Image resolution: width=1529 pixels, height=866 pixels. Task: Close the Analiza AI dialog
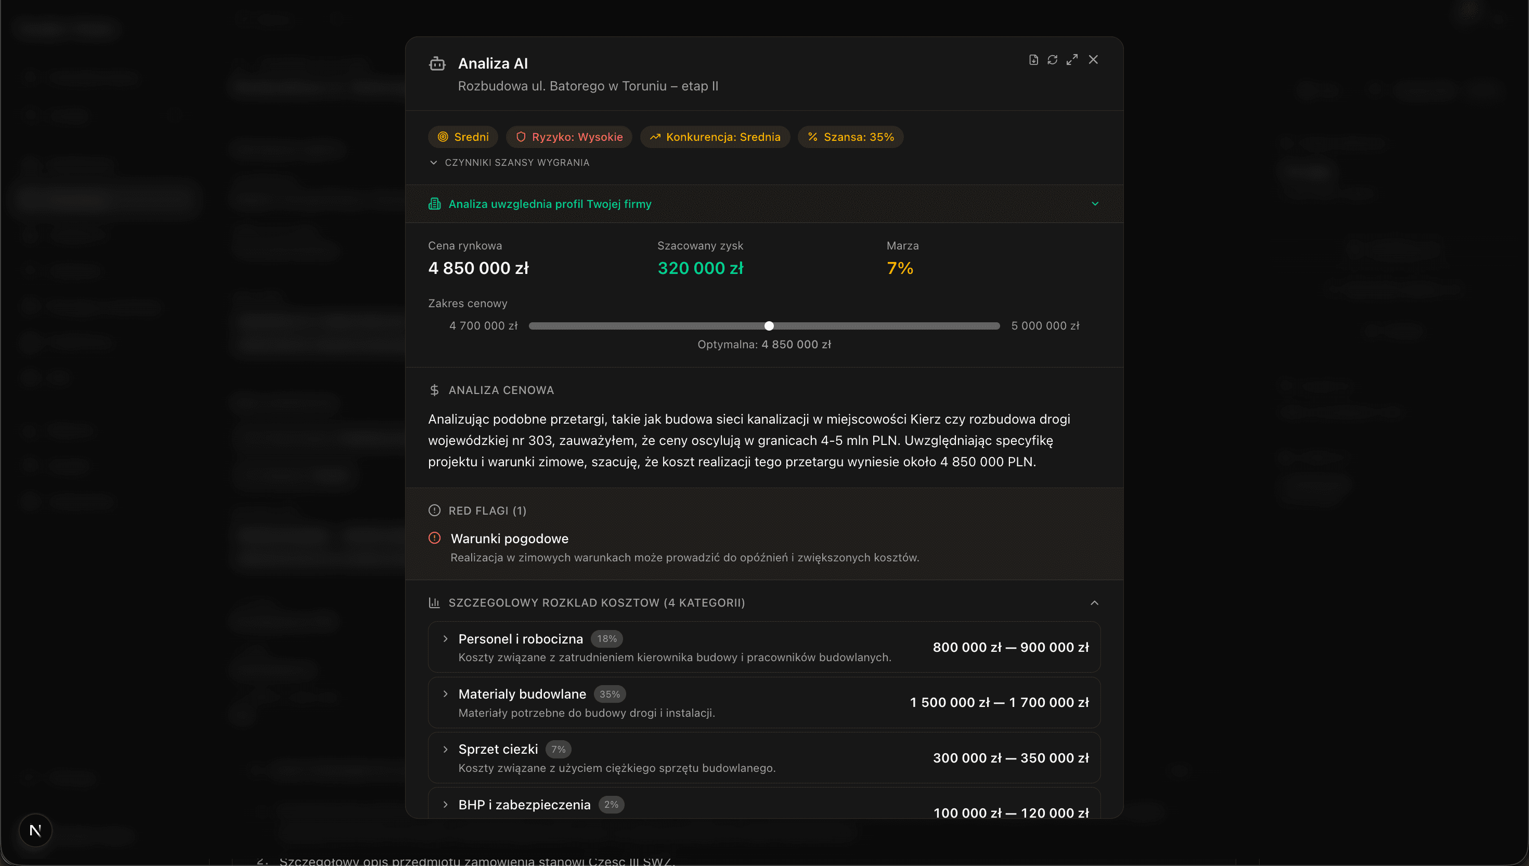tap(1094, 59)
